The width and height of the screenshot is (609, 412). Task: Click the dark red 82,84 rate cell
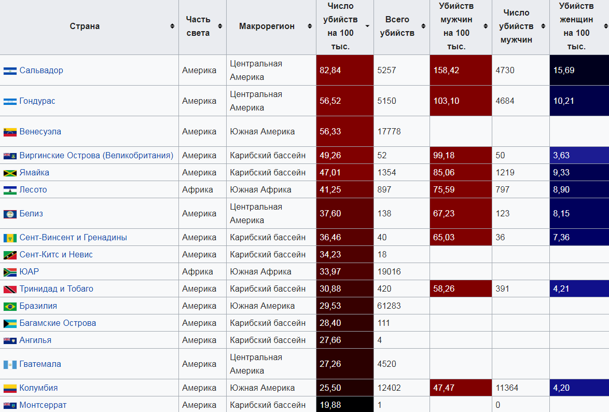(x=344, y=71)
